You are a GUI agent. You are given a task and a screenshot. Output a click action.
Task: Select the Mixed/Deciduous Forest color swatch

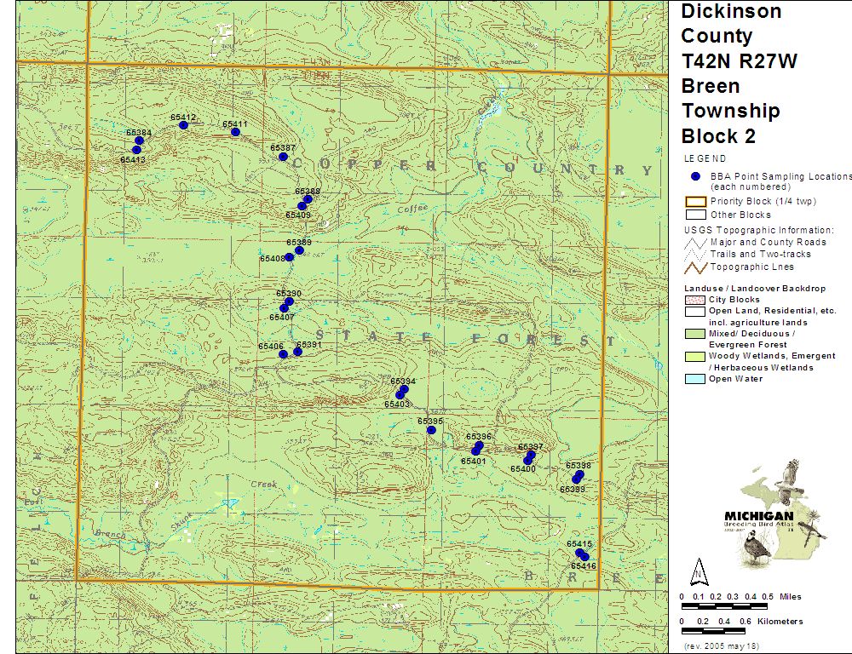click(696, 334)
